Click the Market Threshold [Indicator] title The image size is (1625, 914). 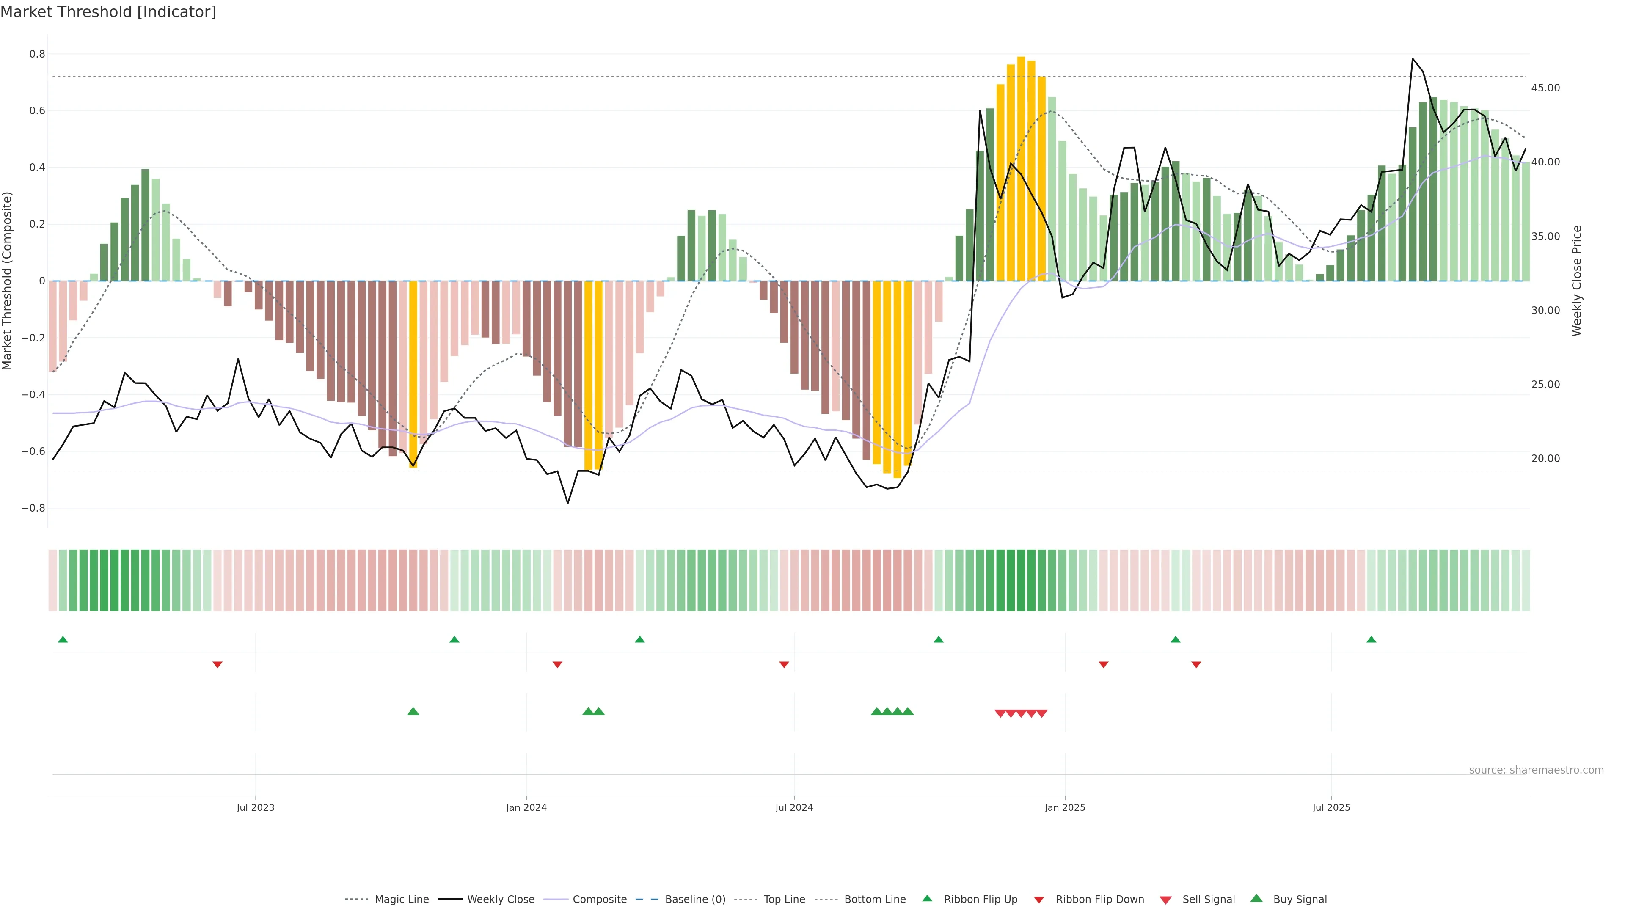pyautogui.click(x=108, y=12)
